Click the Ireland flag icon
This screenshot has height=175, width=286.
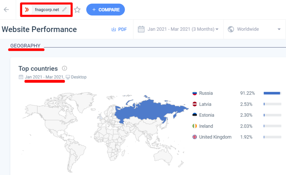195,126
